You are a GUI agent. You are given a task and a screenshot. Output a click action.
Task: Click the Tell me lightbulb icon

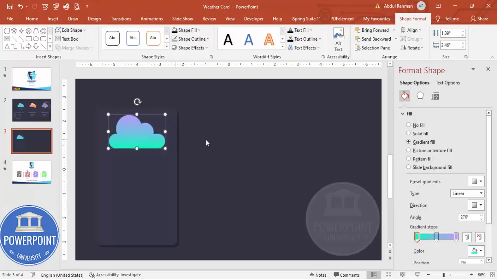point(438,19)
